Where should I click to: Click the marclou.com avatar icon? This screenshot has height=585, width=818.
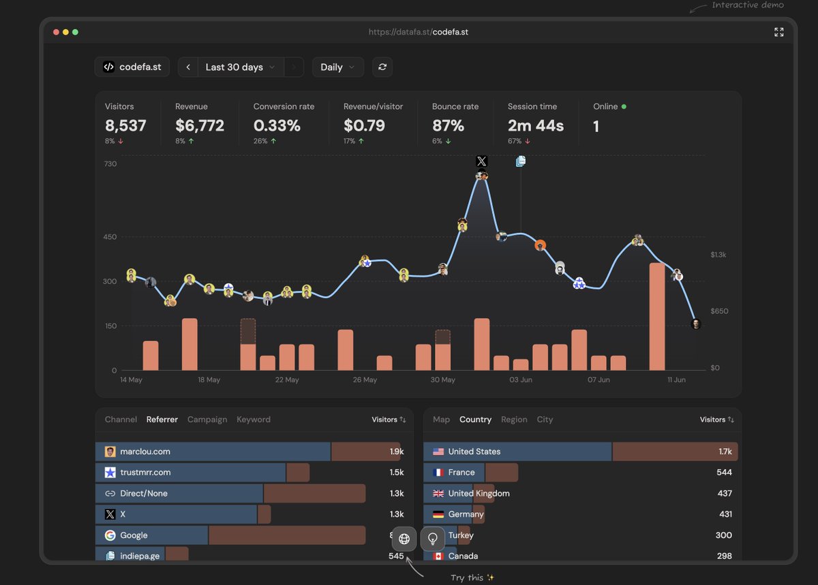(110, 452)
